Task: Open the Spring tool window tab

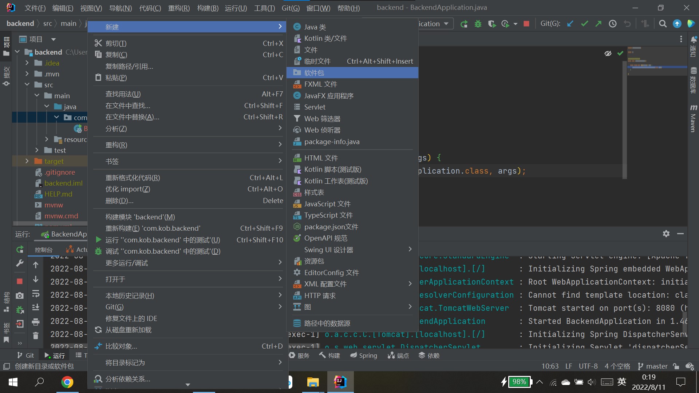Action: click(363, 356)
